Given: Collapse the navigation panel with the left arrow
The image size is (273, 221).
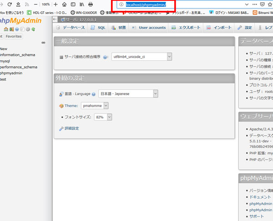Looking at the screenshot, I should [55, 19].
